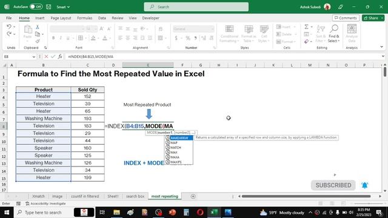Click the Share button

pyautogui.click(x=373, y=18)
